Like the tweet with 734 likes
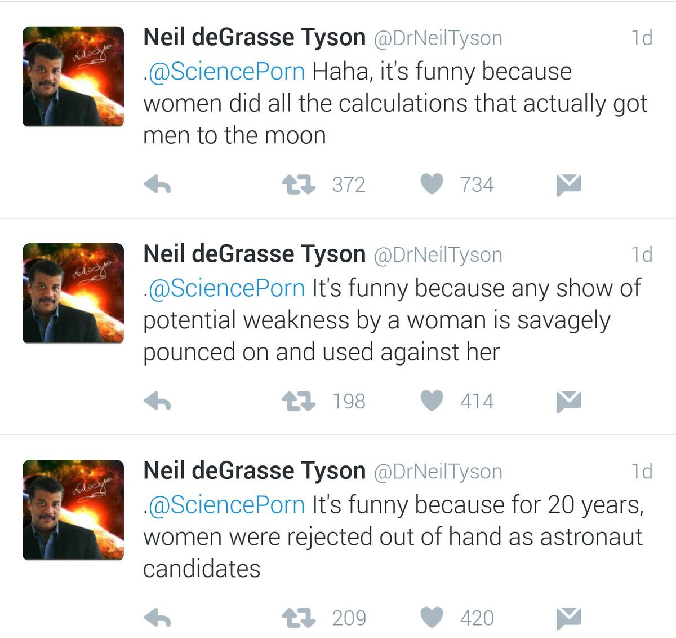 pyautogui.click(x=432, y=184)
